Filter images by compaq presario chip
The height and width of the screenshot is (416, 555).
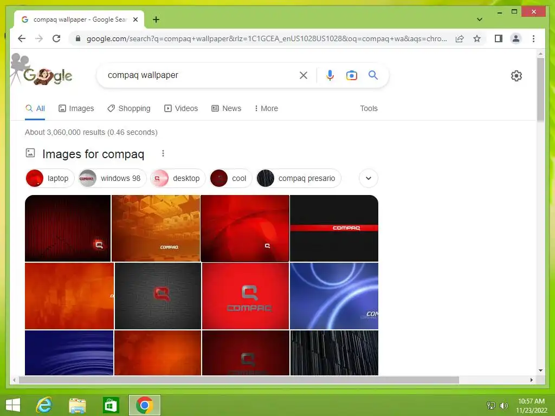click(299, 178)
